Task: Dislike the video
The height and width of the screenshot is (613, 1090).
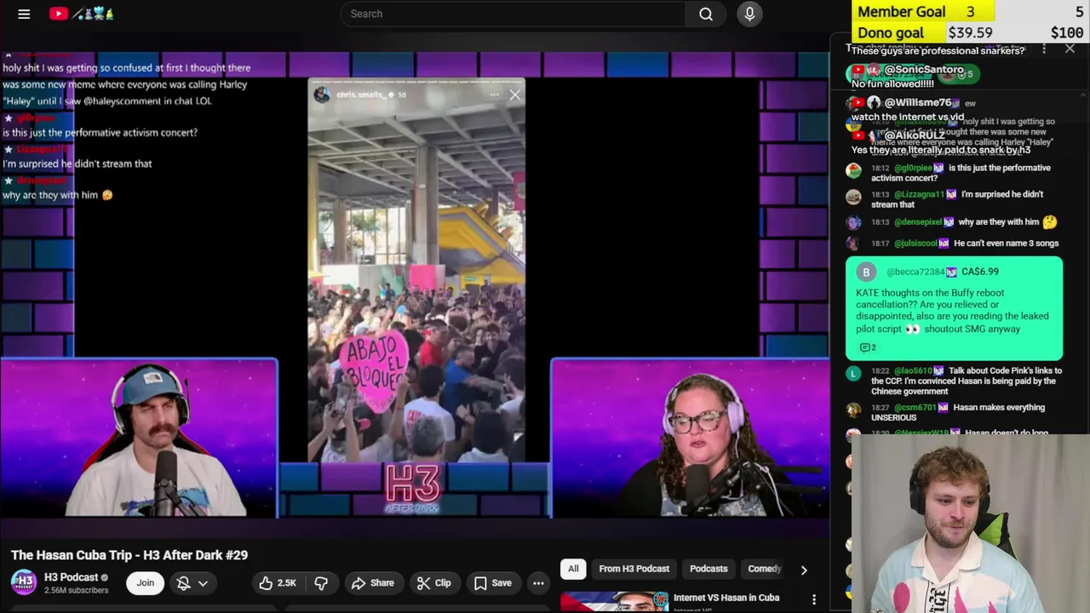Action: click(x=321, y=583)
